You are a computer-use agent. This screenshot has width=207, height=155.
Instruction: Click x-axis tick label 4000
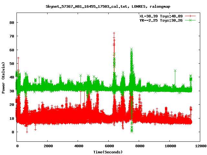tap(79, 146)
